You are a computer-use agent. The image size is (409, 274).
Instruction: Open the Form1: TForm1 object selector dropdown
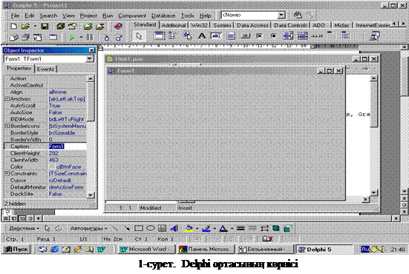(x=90, y=59)
